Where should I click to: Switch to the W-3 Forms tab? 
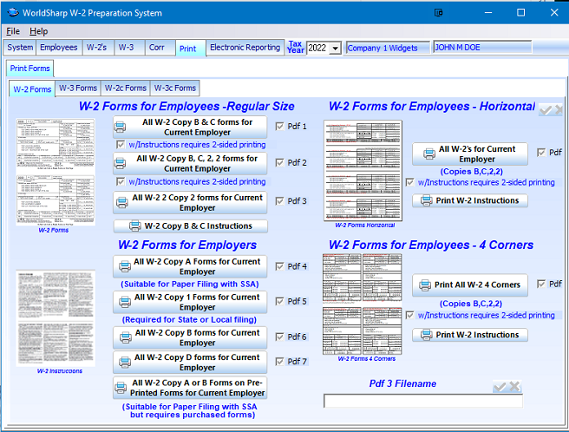point(78,88)
